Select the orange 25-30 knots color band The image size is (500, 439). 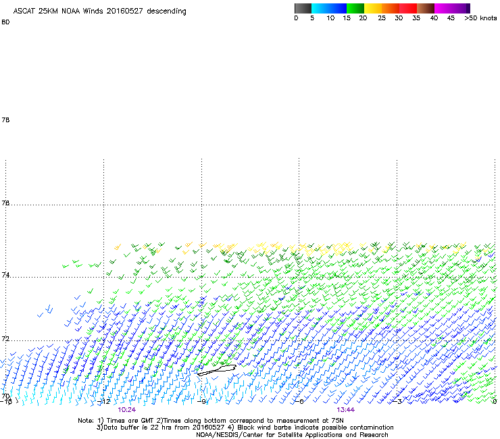click(391, 8)
